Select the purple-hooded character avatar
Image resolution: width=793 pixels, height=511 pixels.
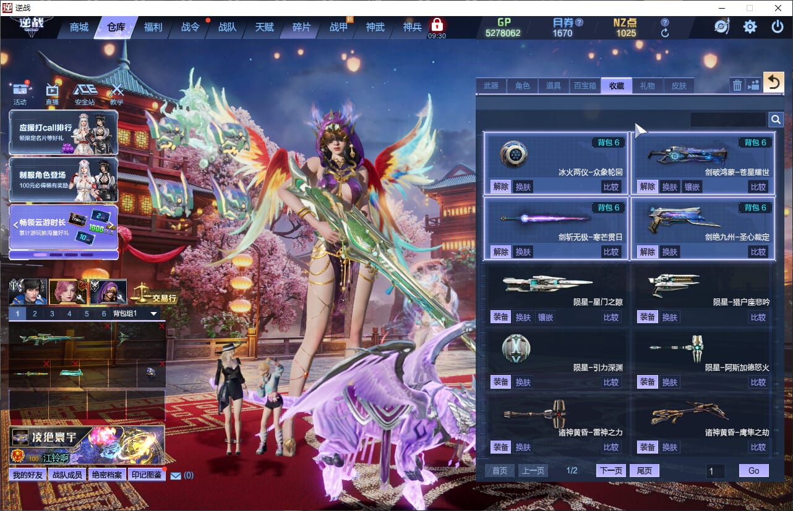click(x=108, y=292)
